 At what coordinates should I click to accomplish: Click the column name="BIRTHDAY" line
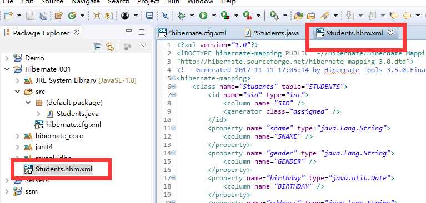[x=274, y=186]
